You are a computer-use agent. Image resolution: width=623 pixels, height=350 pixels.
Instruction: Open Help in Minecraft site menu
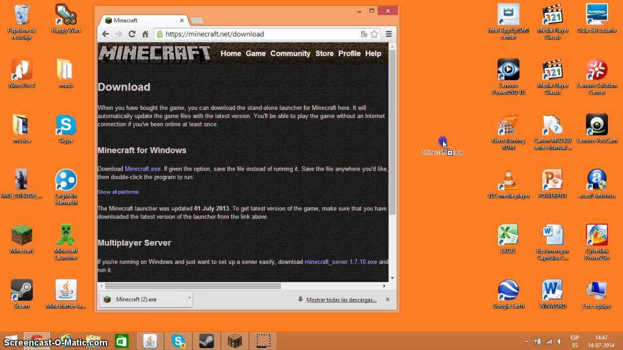(x=373, y=53)
